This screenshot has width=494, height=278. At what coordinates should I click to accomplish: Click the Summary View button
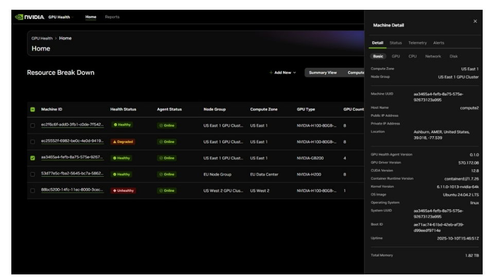pos(323,72)
